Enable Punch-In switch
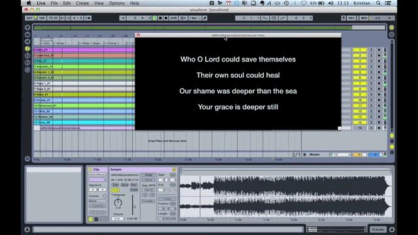 click(x=265, y=18)
